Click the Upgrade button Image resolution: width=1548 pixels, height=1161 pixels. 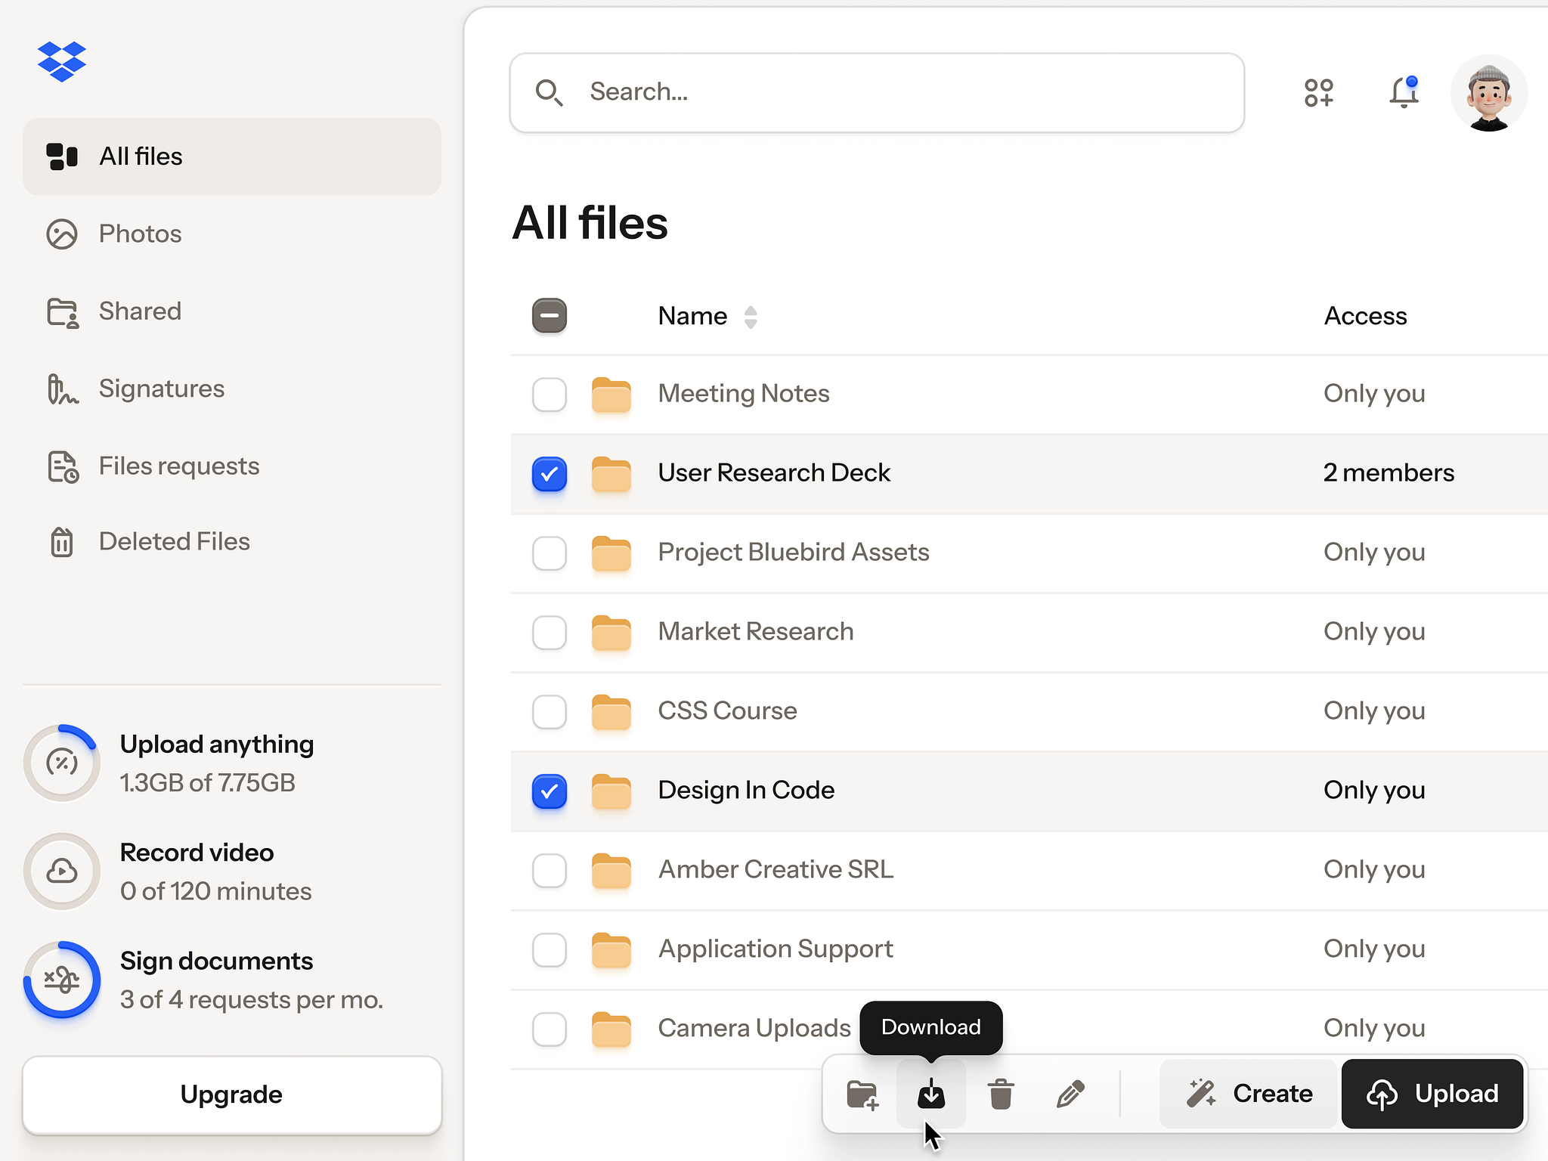click(x=231, y=1094)
